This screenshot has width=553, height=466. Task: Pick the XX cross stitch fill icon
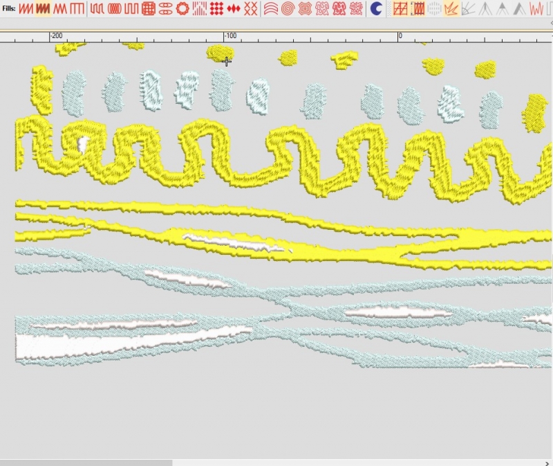tap(251, 9)
